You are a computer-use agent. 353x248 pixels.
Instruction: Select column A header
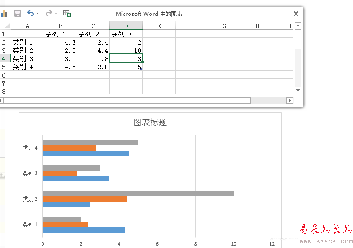[x=27, y=26]
